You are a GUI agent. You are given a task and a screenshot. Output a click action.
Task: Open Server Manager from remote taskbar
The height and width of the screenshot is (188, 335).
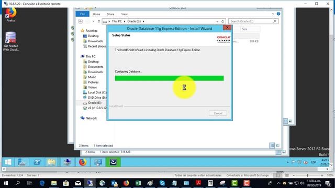pyautogui.click(x=21, y=162)
